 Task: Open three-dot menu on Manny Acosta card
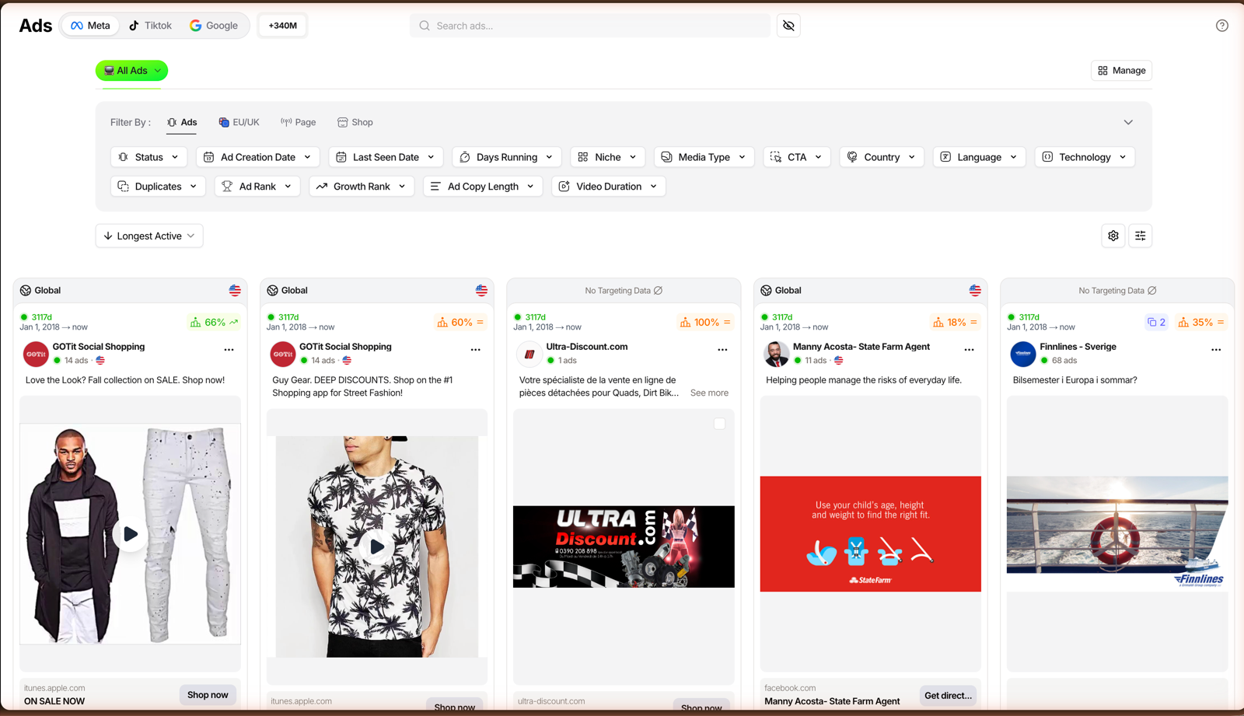pos(969,350)
